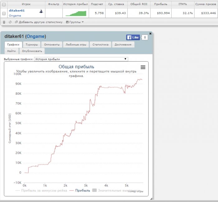This screenshot has width=218, height=202.
Task: Click the green profit history sparkline
Action: tap(76, 13)
